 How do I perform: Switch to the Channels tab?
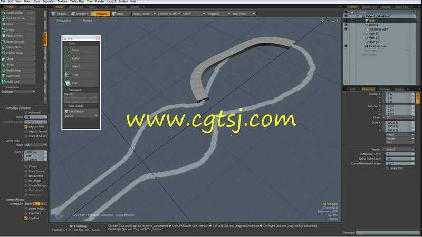coord(384,89)
